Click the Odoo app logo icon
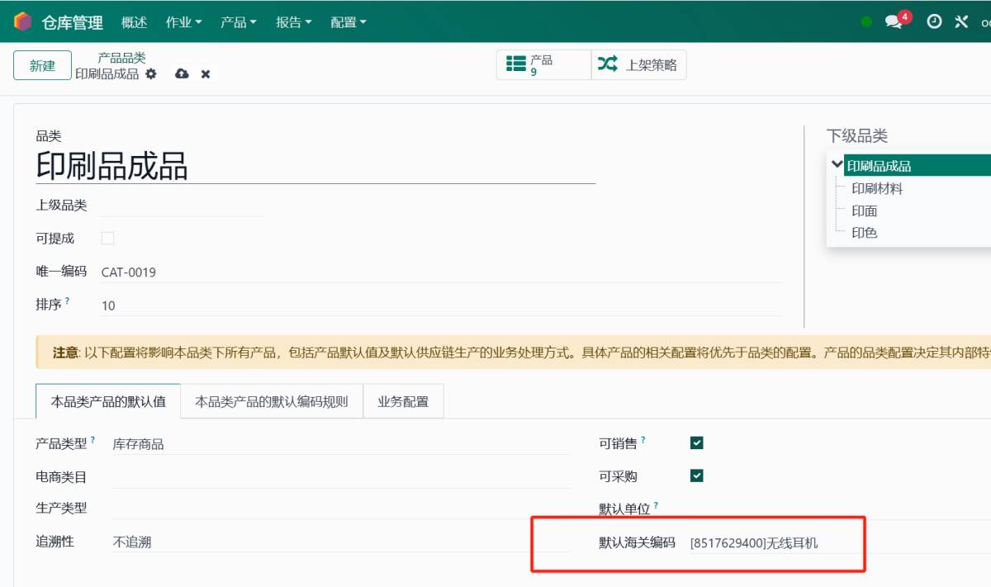 (x=23, y=21)
